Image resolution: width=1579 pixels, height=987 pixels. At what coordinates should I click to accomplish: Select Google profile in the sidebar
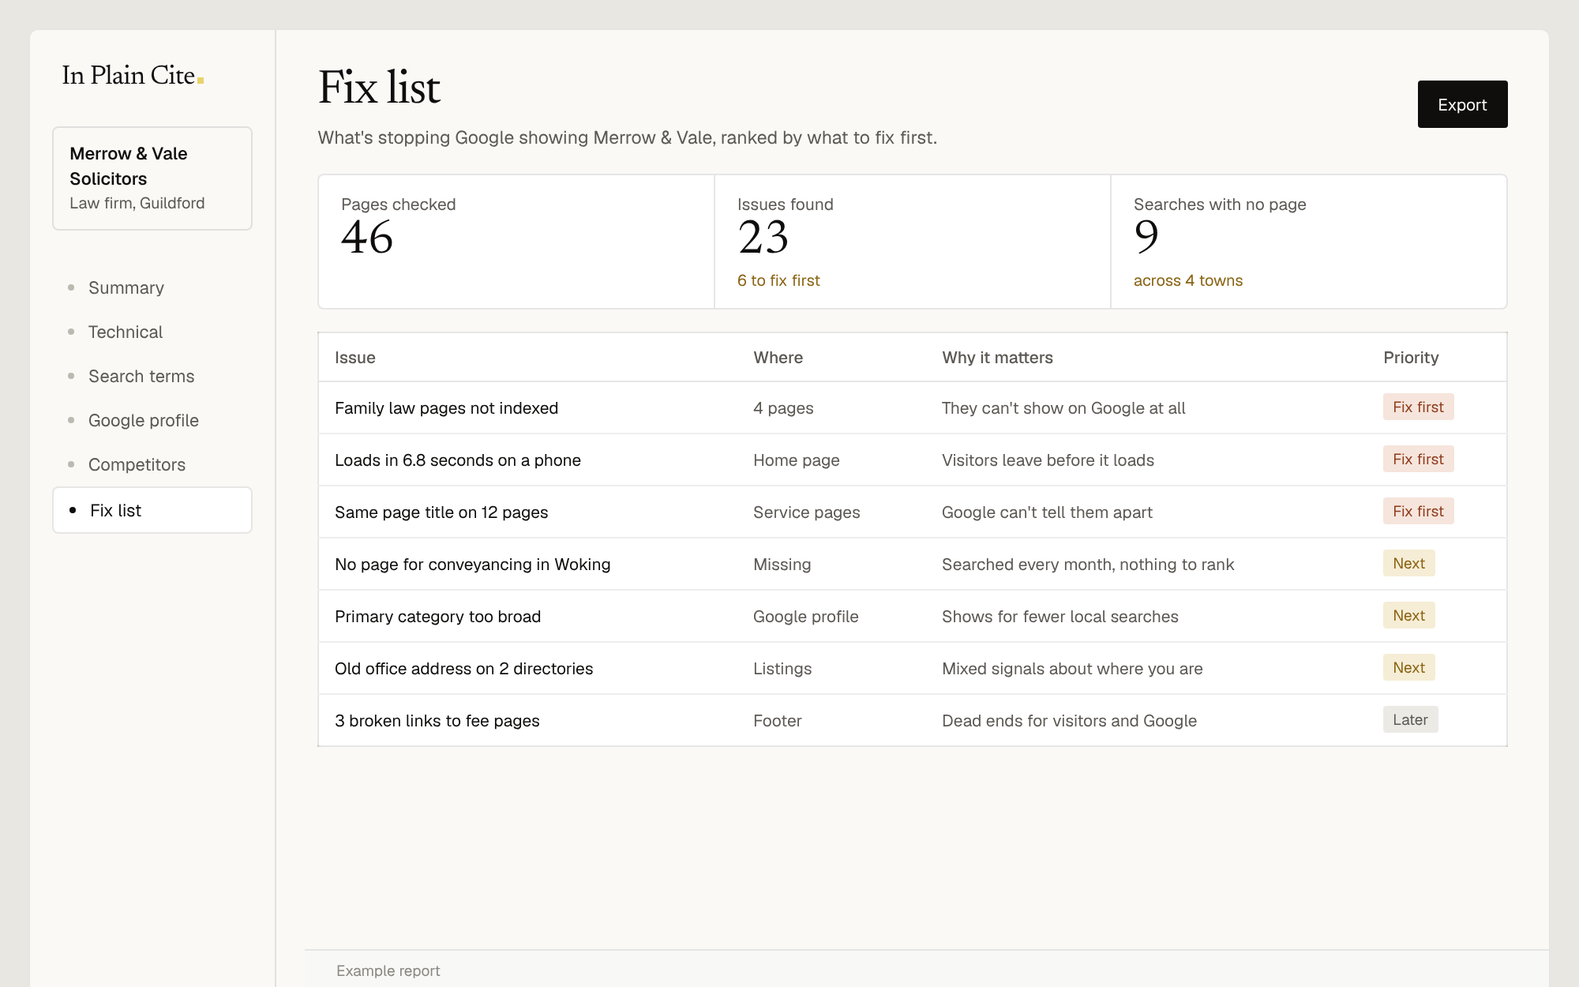pos(144,420)
